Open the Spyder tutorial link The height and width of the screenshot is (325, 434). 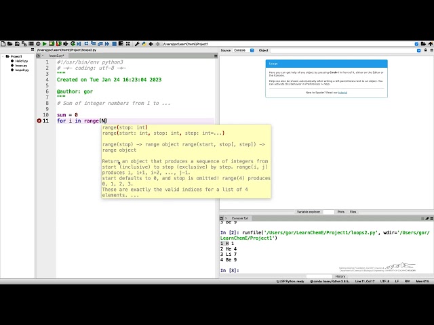pos(342,93)
